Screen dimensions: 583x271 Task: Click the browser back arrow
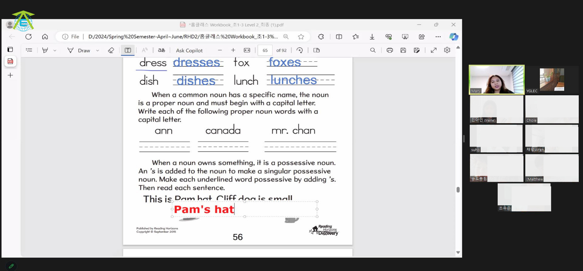click(12, 37)
